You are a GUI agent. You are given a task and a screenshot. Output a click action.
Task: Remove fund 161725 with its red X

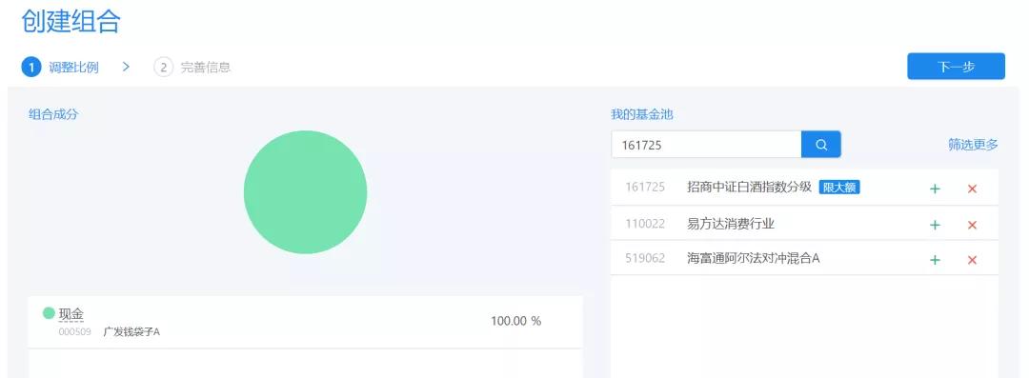click(x=973, y=189)
